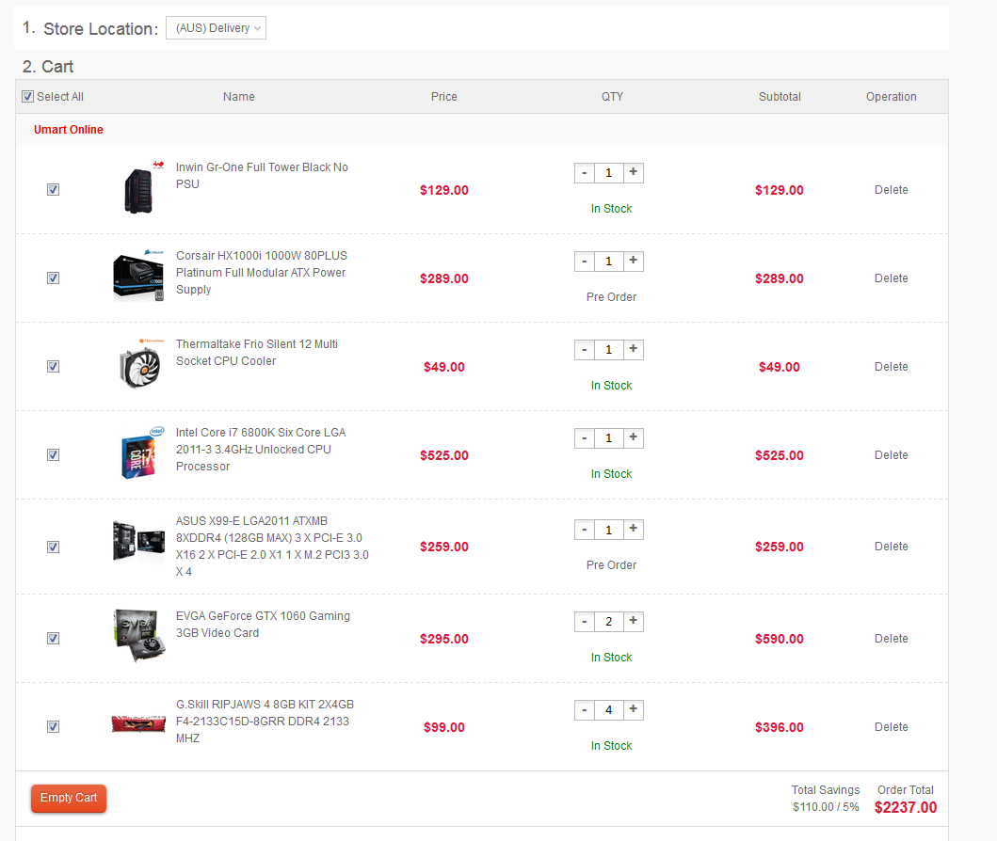Increase quantity of Intel Core i7 6800K
This screenshot has height=841, width=997.
634,437
